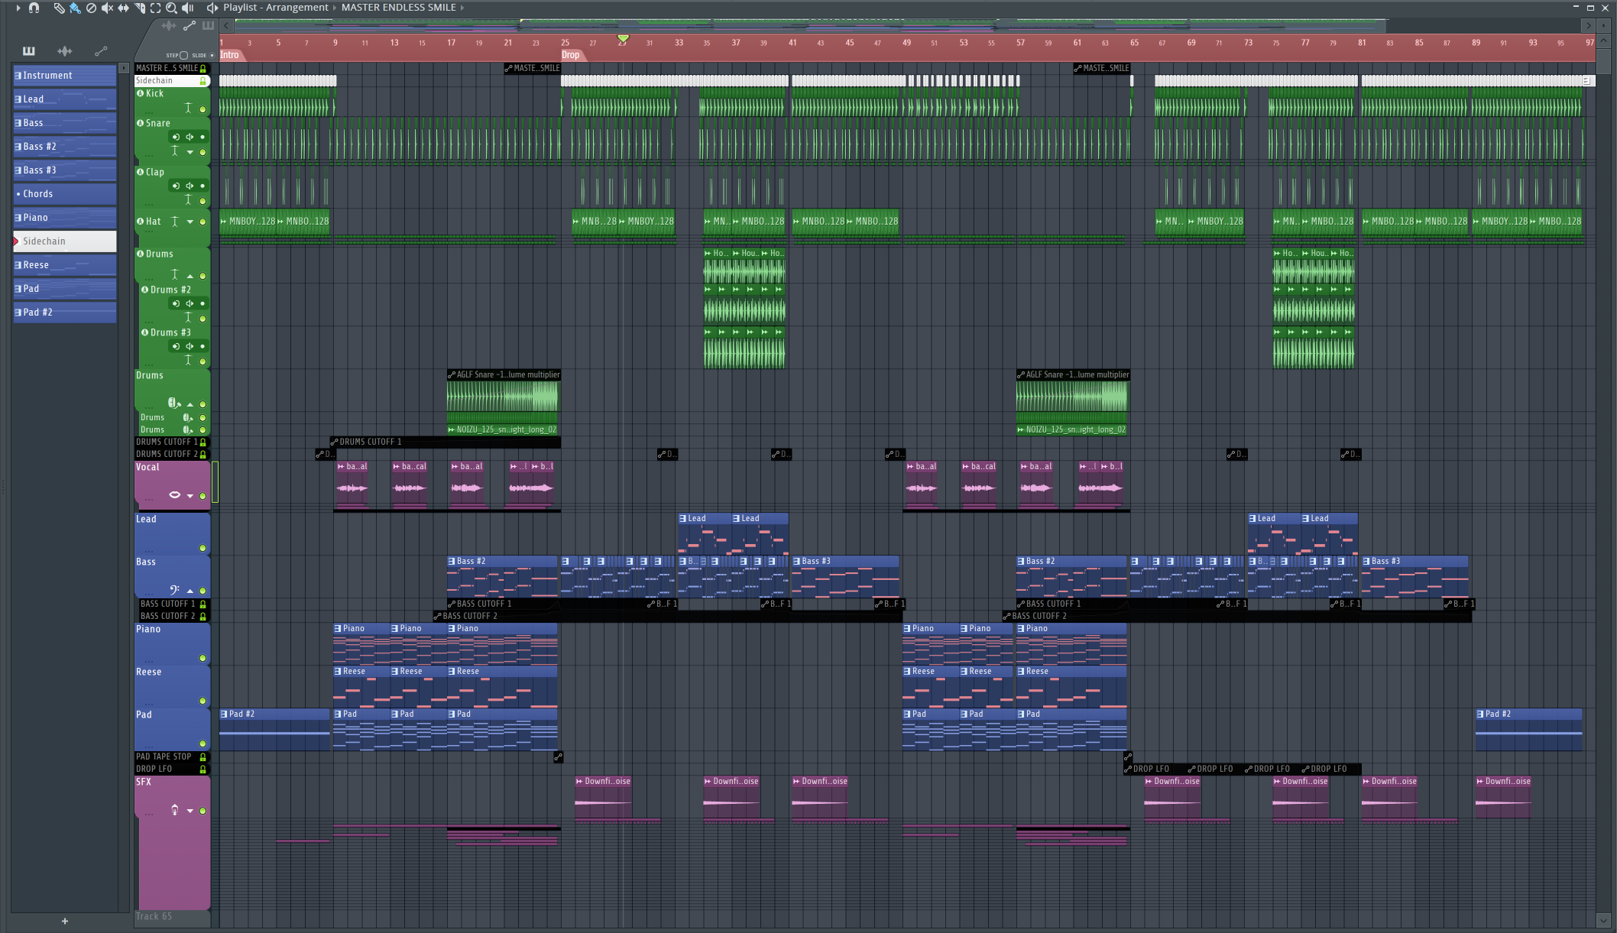Toggle the magnet snap tool

(34, 8)
